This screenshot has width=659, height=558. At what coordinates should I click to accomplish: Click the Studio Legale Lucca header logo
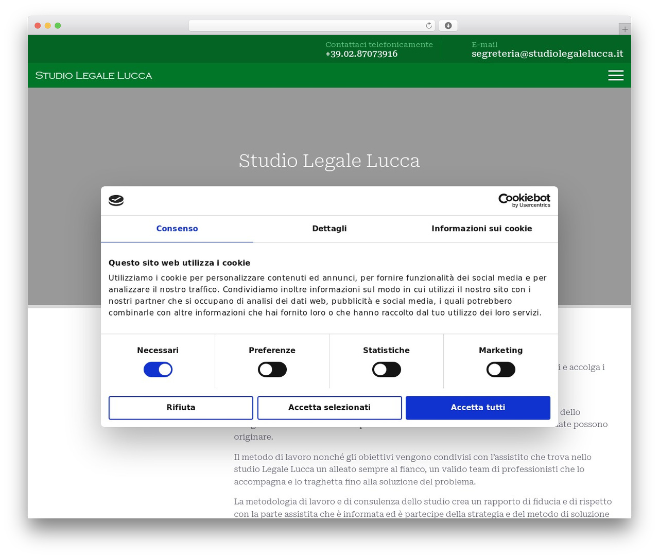pos(94,76)
